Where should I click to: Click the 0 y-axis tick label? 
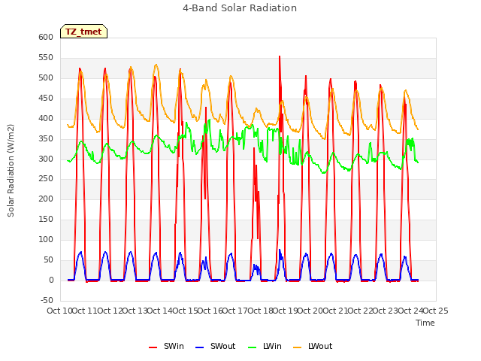pyautogui.click(x=51, y=280)
